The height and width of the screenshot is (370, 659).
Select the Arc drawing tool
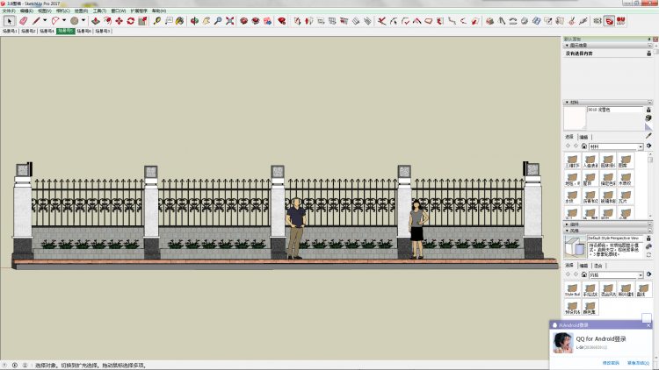tap(55, 20)
